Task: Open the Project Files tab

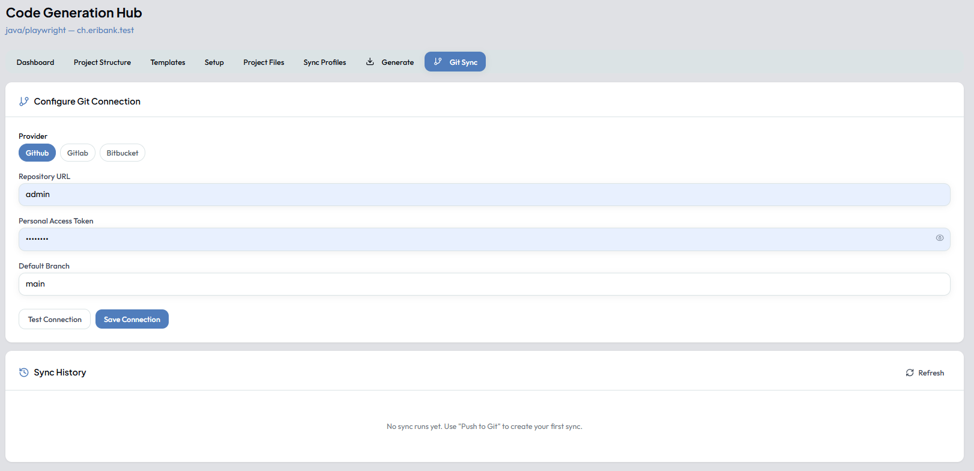Action: 264,62
